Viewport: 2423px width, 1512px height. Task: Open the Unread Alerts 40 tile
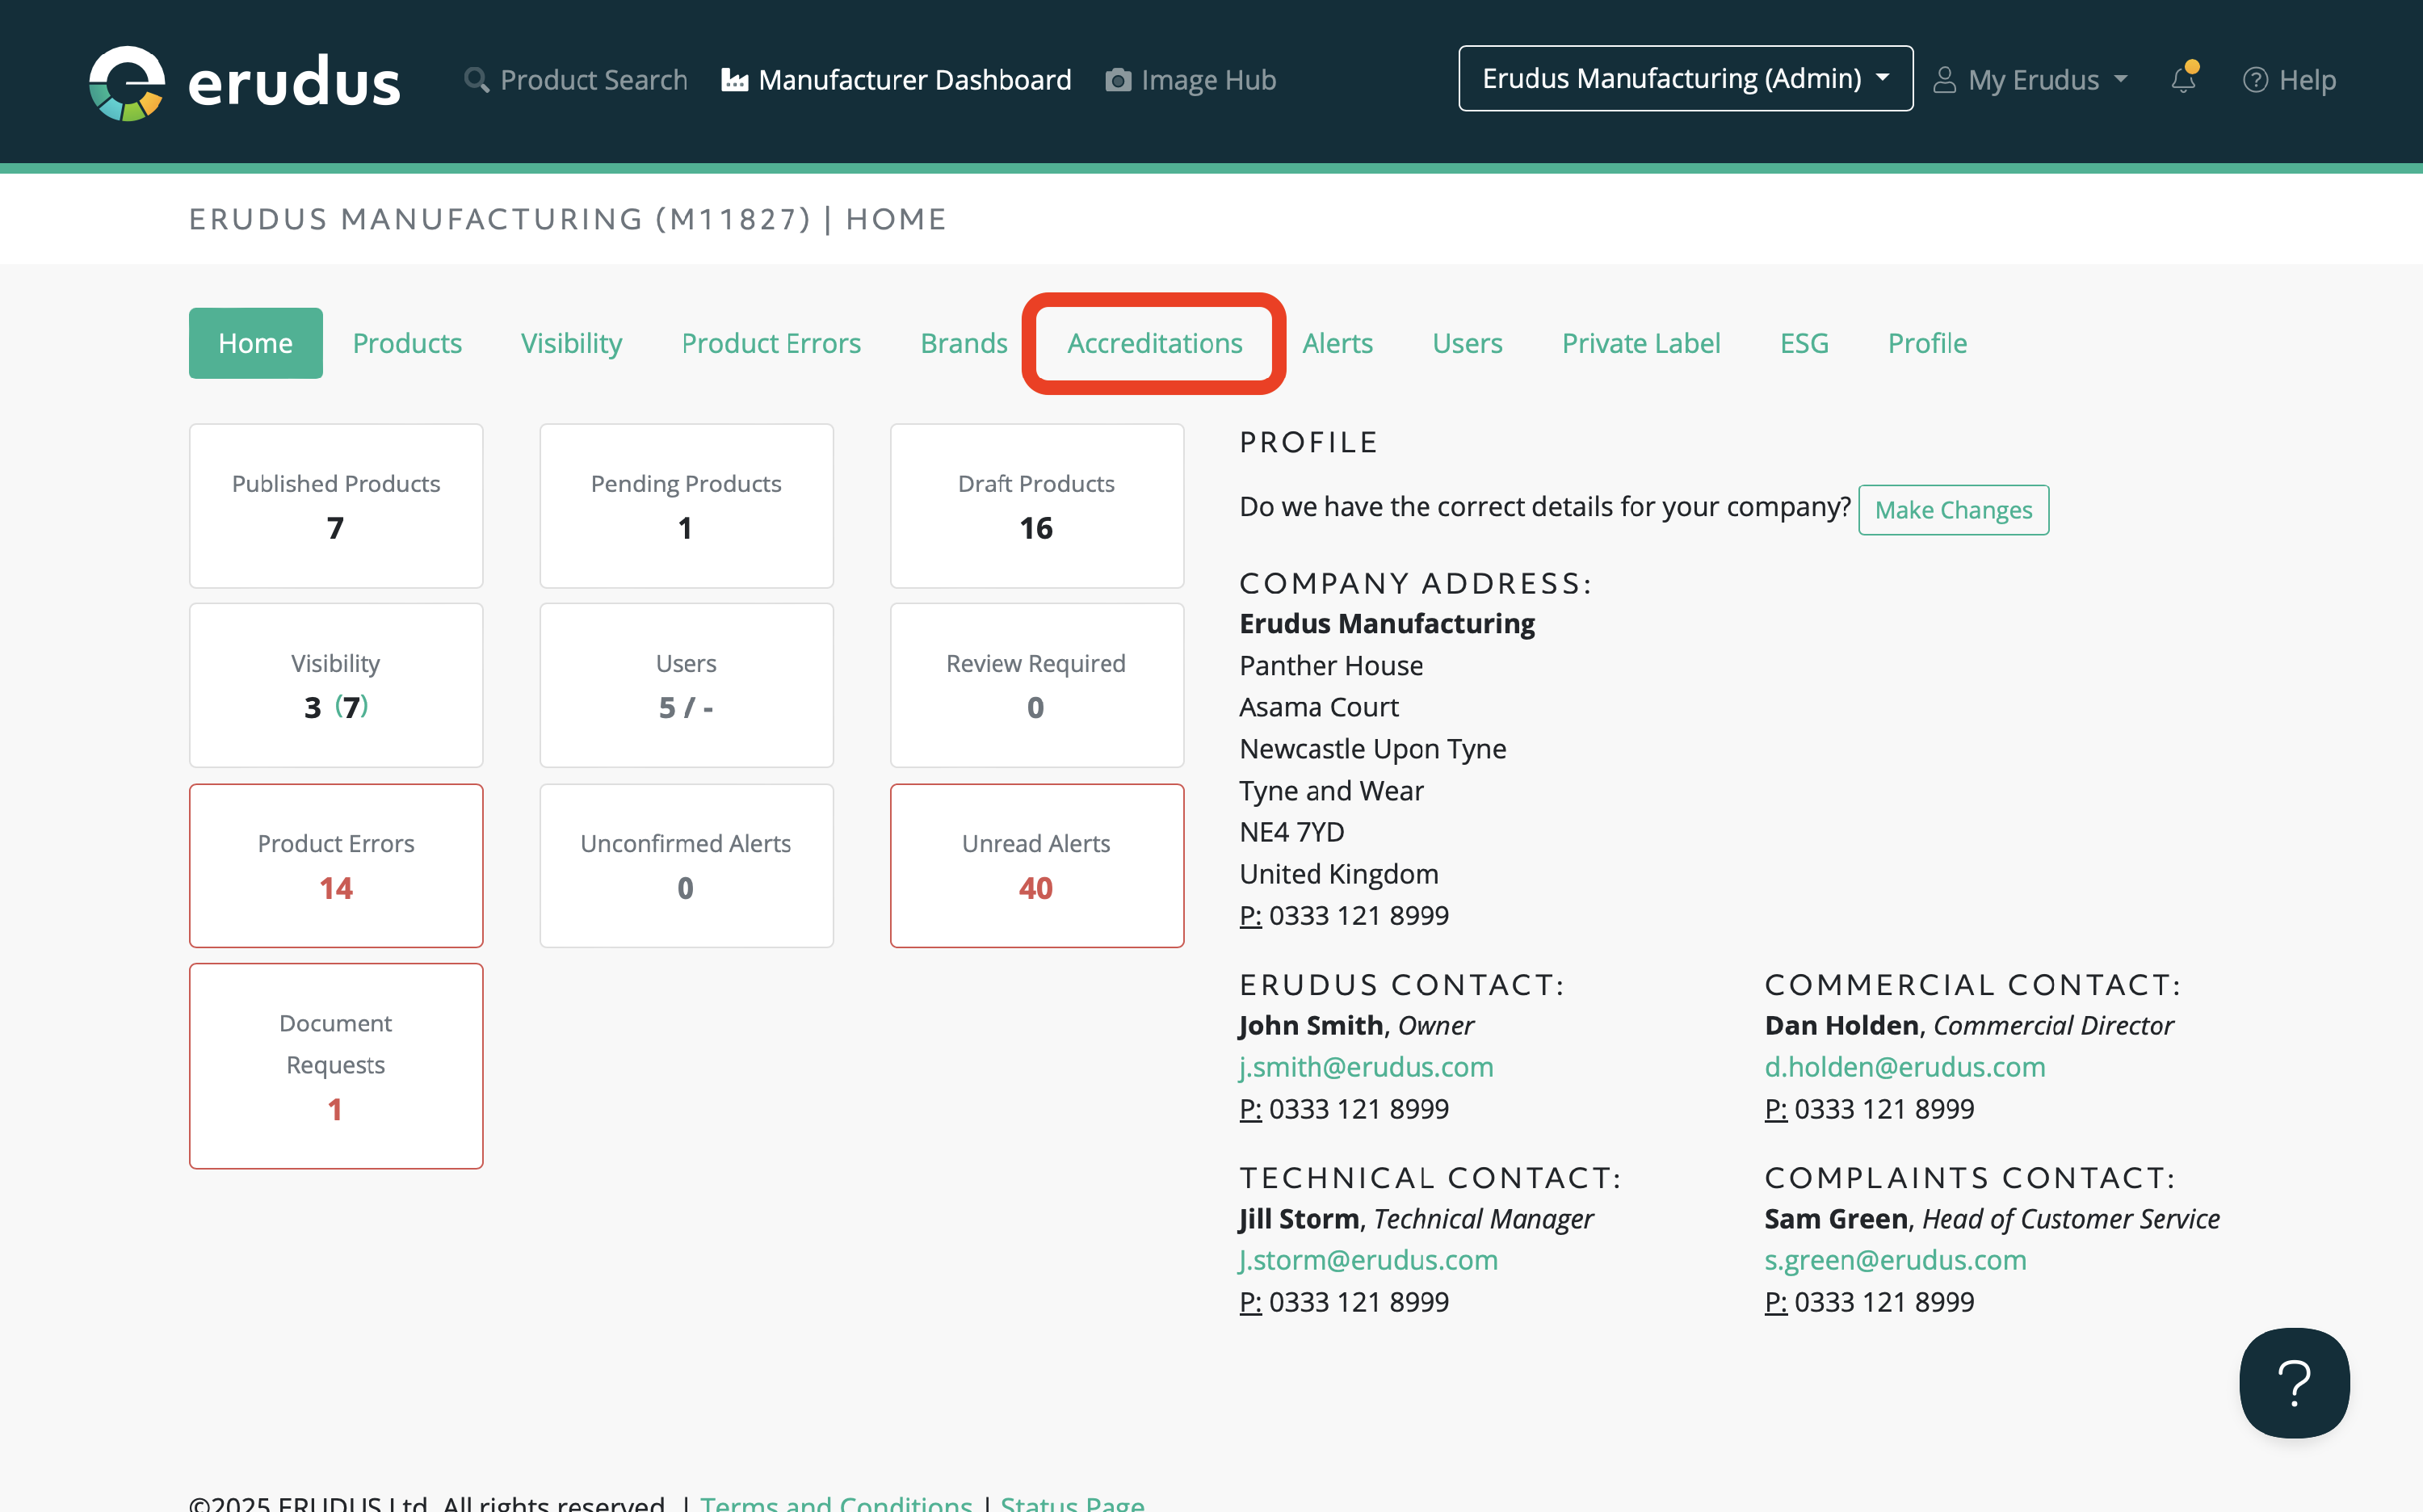(x=1036, y=865)
